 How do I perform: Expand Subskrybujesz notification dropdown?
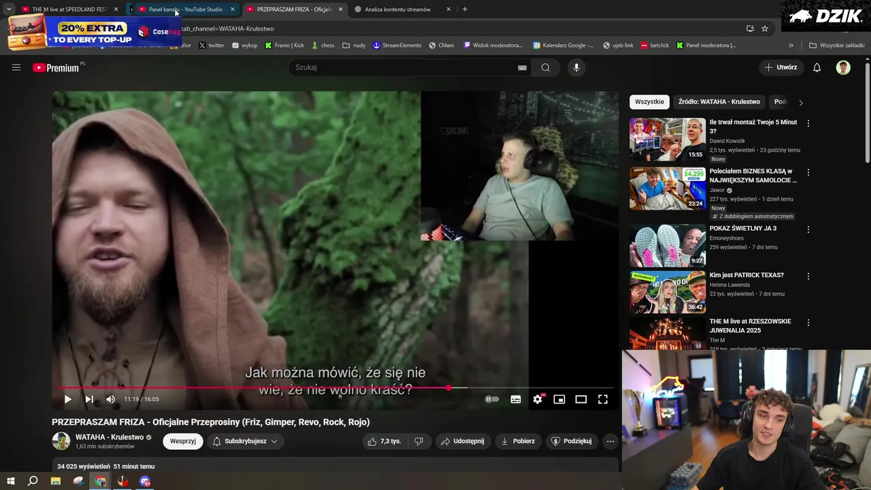246,441
